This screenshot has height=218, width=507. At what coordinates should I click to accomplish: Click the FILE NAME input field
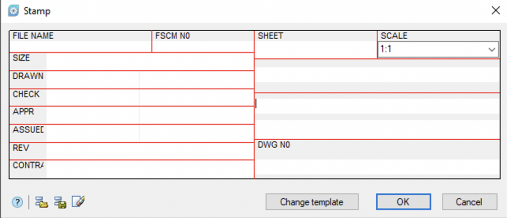coord(80,46)
